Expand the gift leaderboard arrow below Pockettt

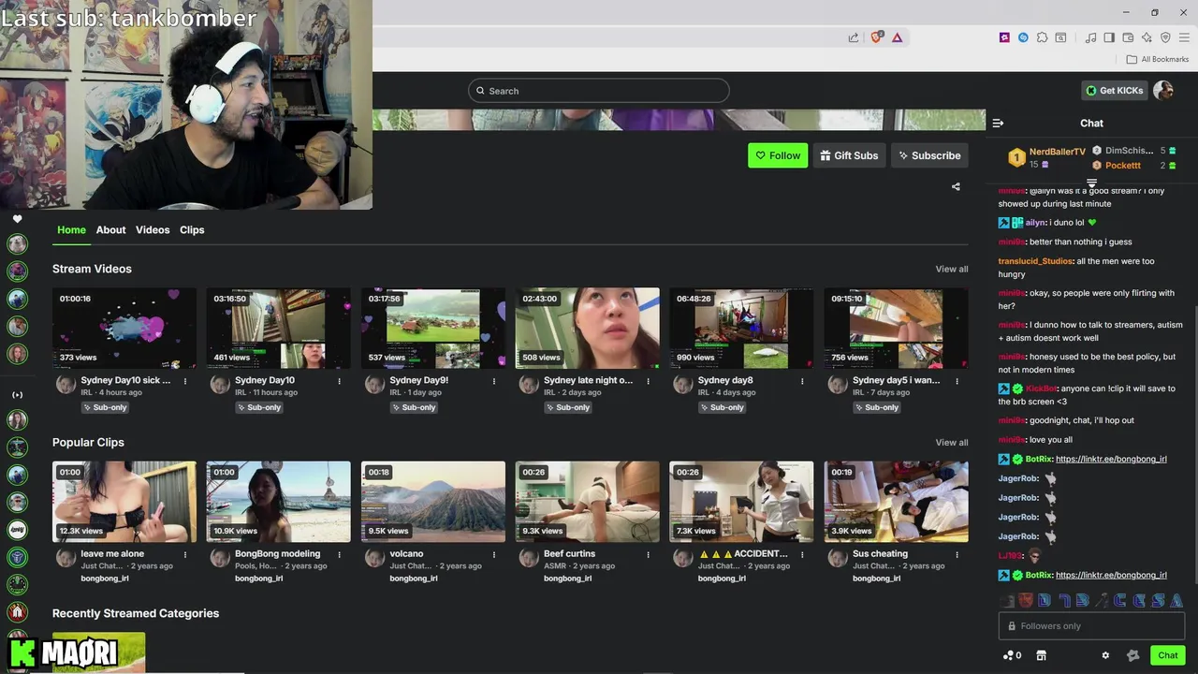click(1091, 183)
